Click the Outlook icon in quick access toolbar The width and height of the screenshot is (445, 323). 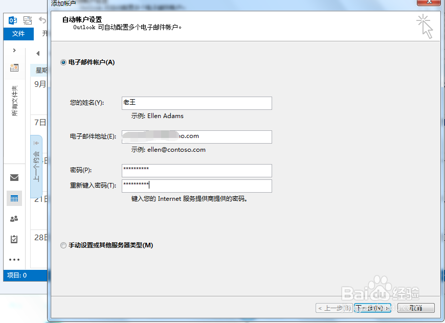13,20
